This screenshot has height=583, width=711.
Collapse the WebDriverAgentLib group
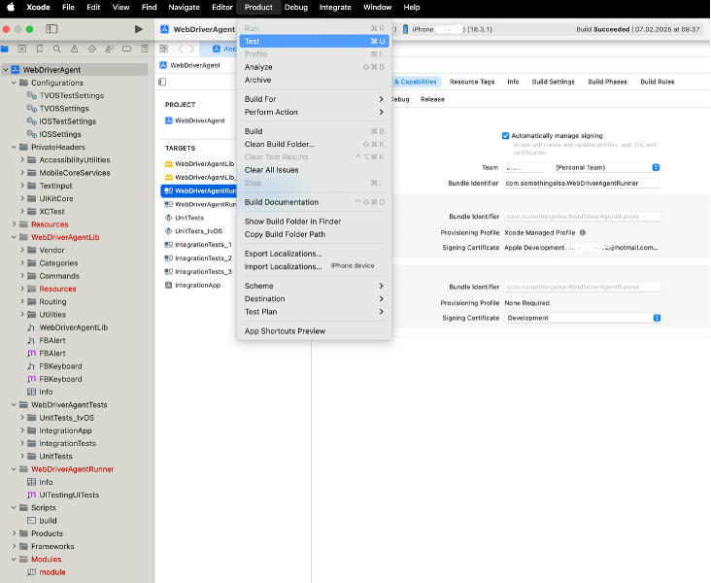point(14,237)
